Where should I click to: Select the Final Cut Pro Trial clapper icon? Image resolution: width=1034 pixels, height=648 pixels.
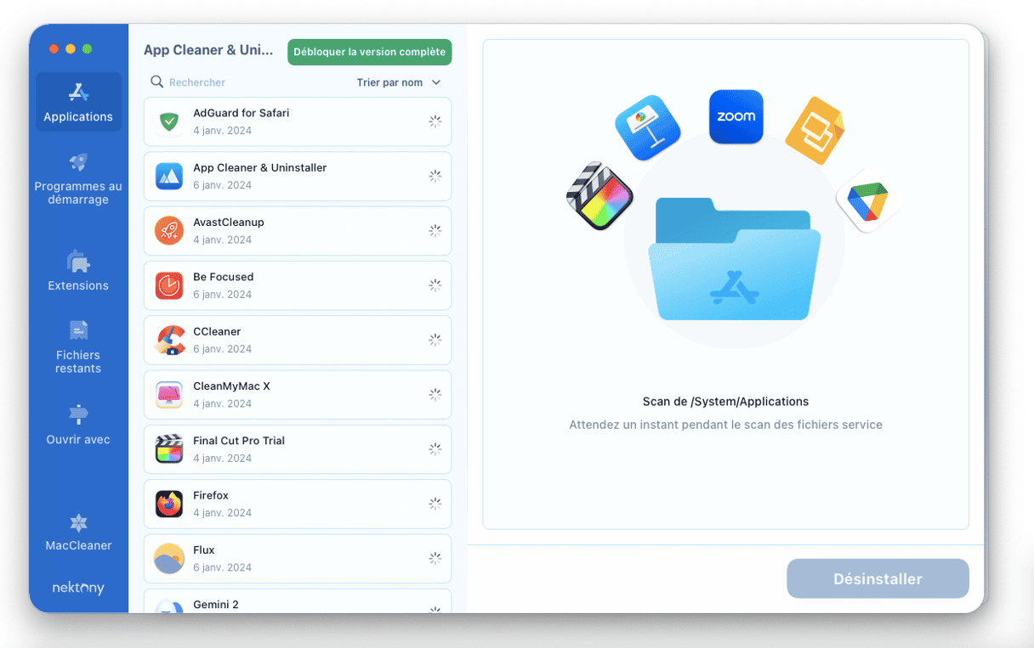point(169,448)
